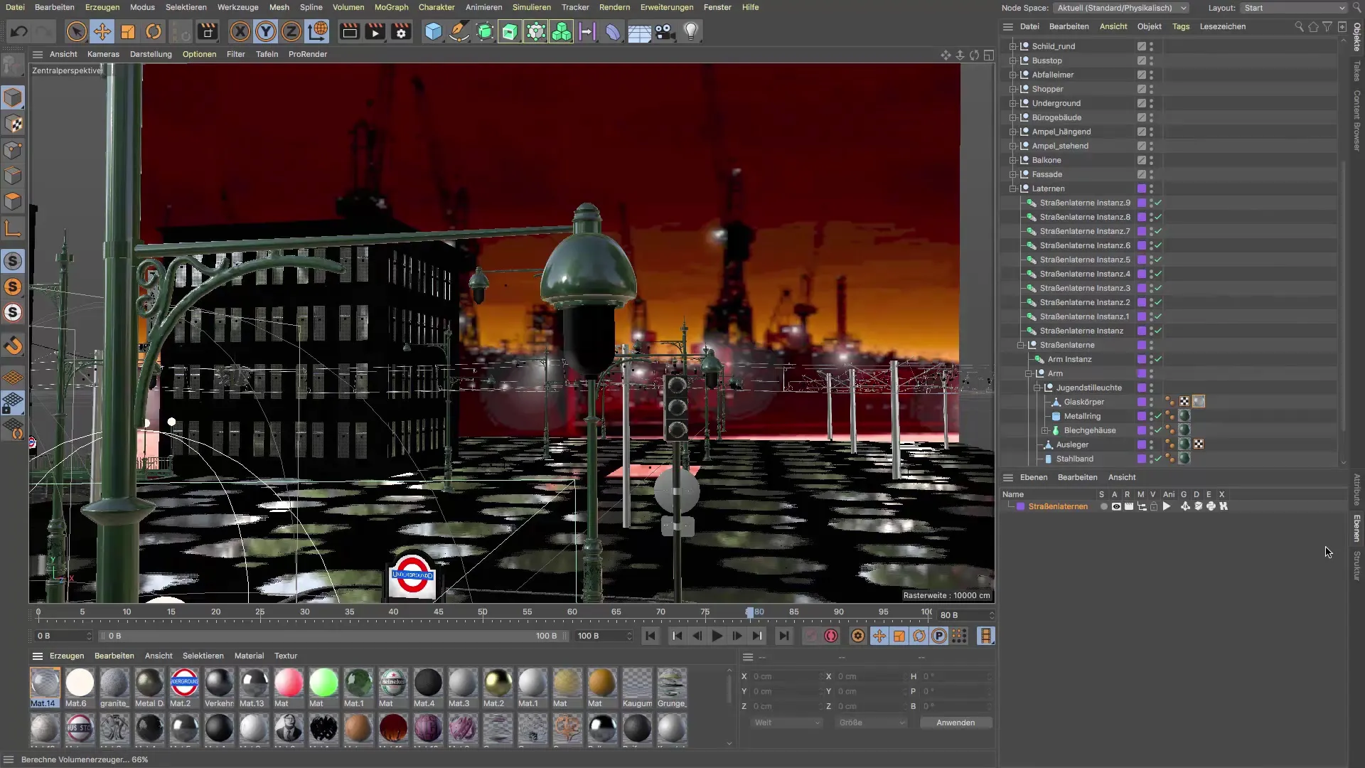Click frame 50 on timeline ruler

(x=483, y=612)
